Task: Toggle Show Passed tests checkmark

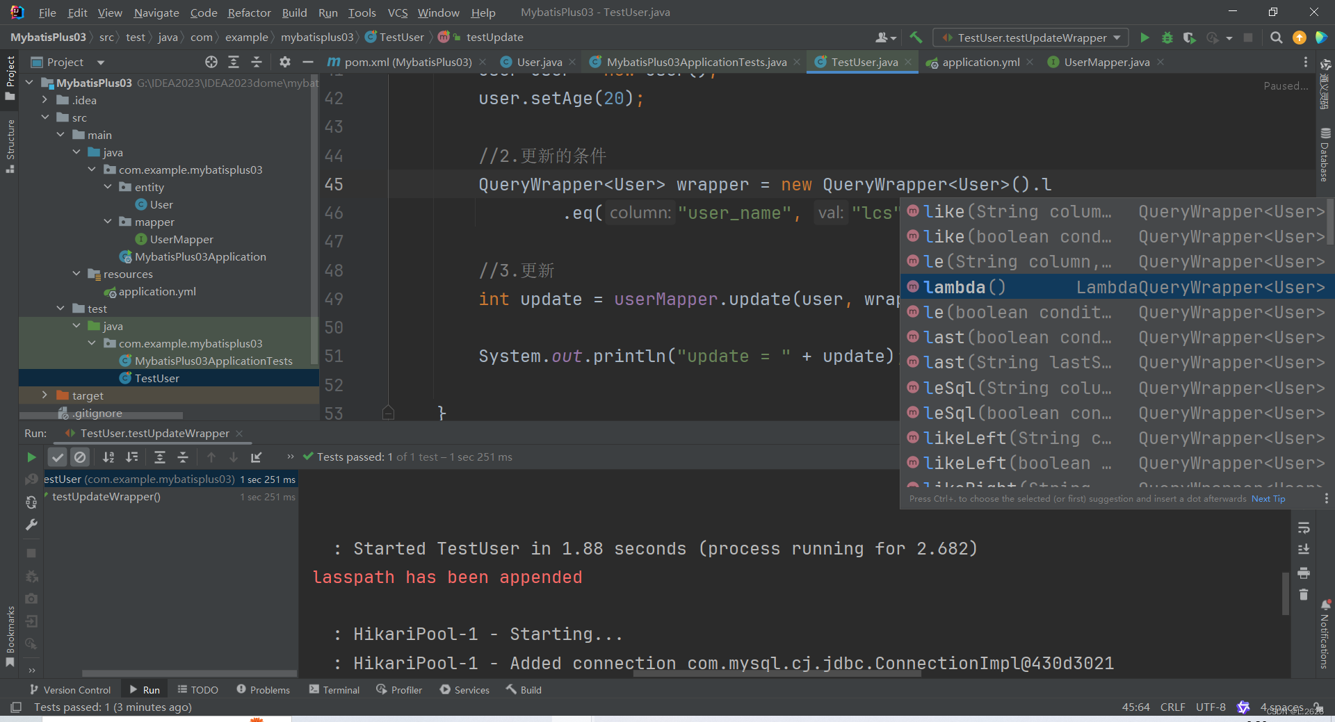Action: click(x=57, y=457)
